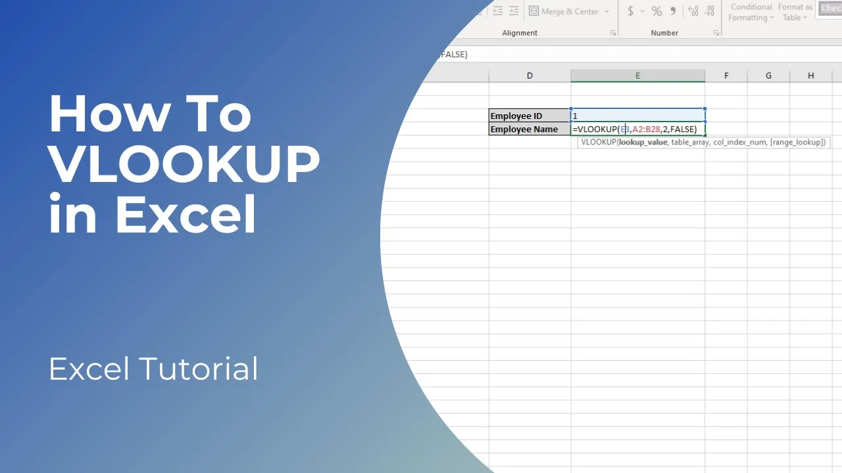The width and height of the screenshot is (842, 473).
Task: Click the Decrease Decimal icon
Action: tap(710, 11)
